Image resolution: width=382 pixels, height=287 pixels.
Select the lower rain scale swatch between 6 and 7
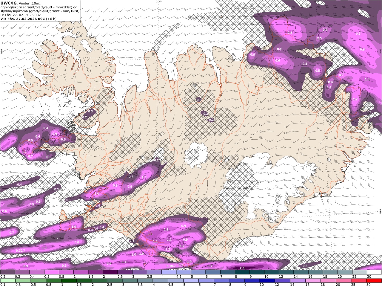(x=206, y=281)
